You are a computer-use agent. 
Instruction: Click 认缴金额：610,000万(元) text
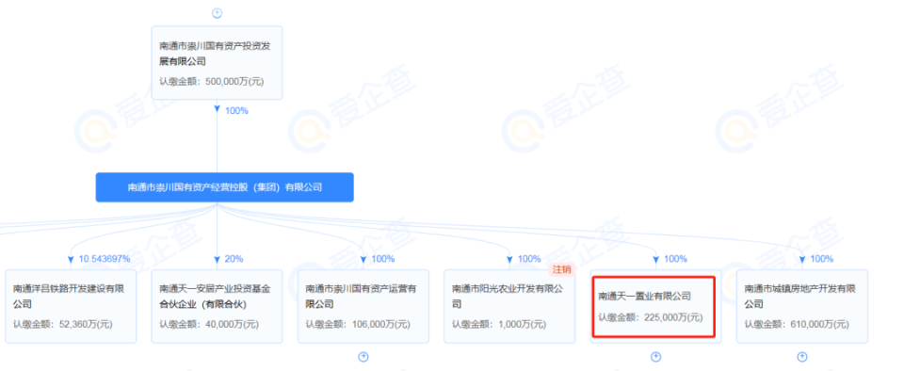point(797,324)
